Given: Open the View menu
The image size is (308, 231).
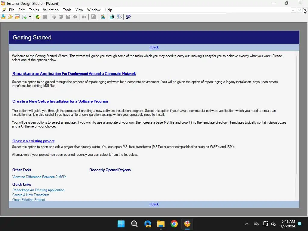Looking at the screenshot, I should pyautogui.click(x=79, y=10).
